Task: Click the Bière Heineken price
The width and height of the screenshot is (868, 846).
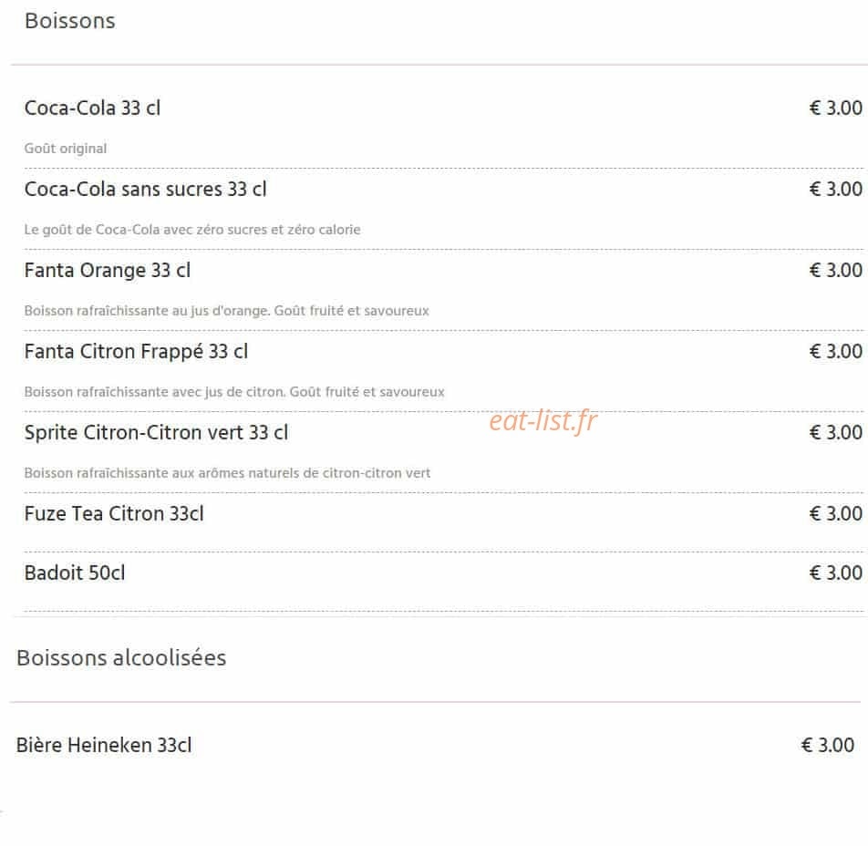Action: 827,745
